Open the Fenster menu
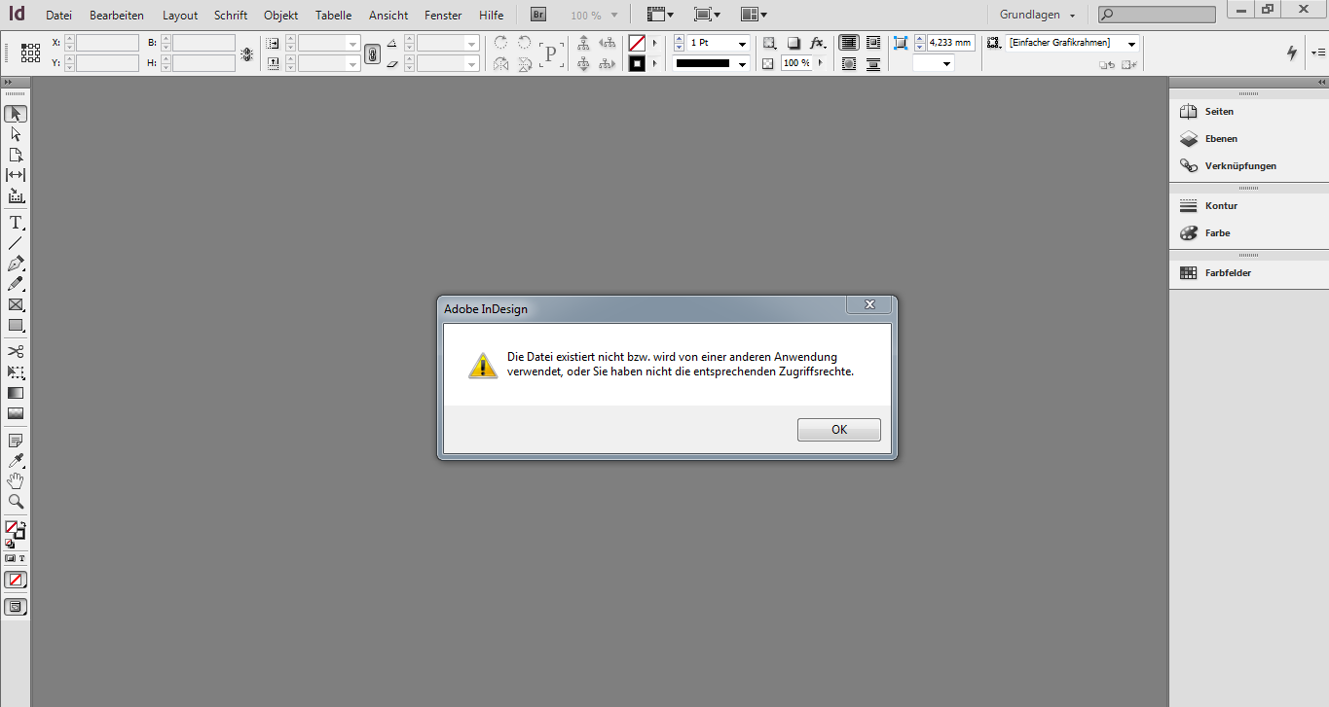The height and width of the screenshot is (707, 1329). coord(443,16)
